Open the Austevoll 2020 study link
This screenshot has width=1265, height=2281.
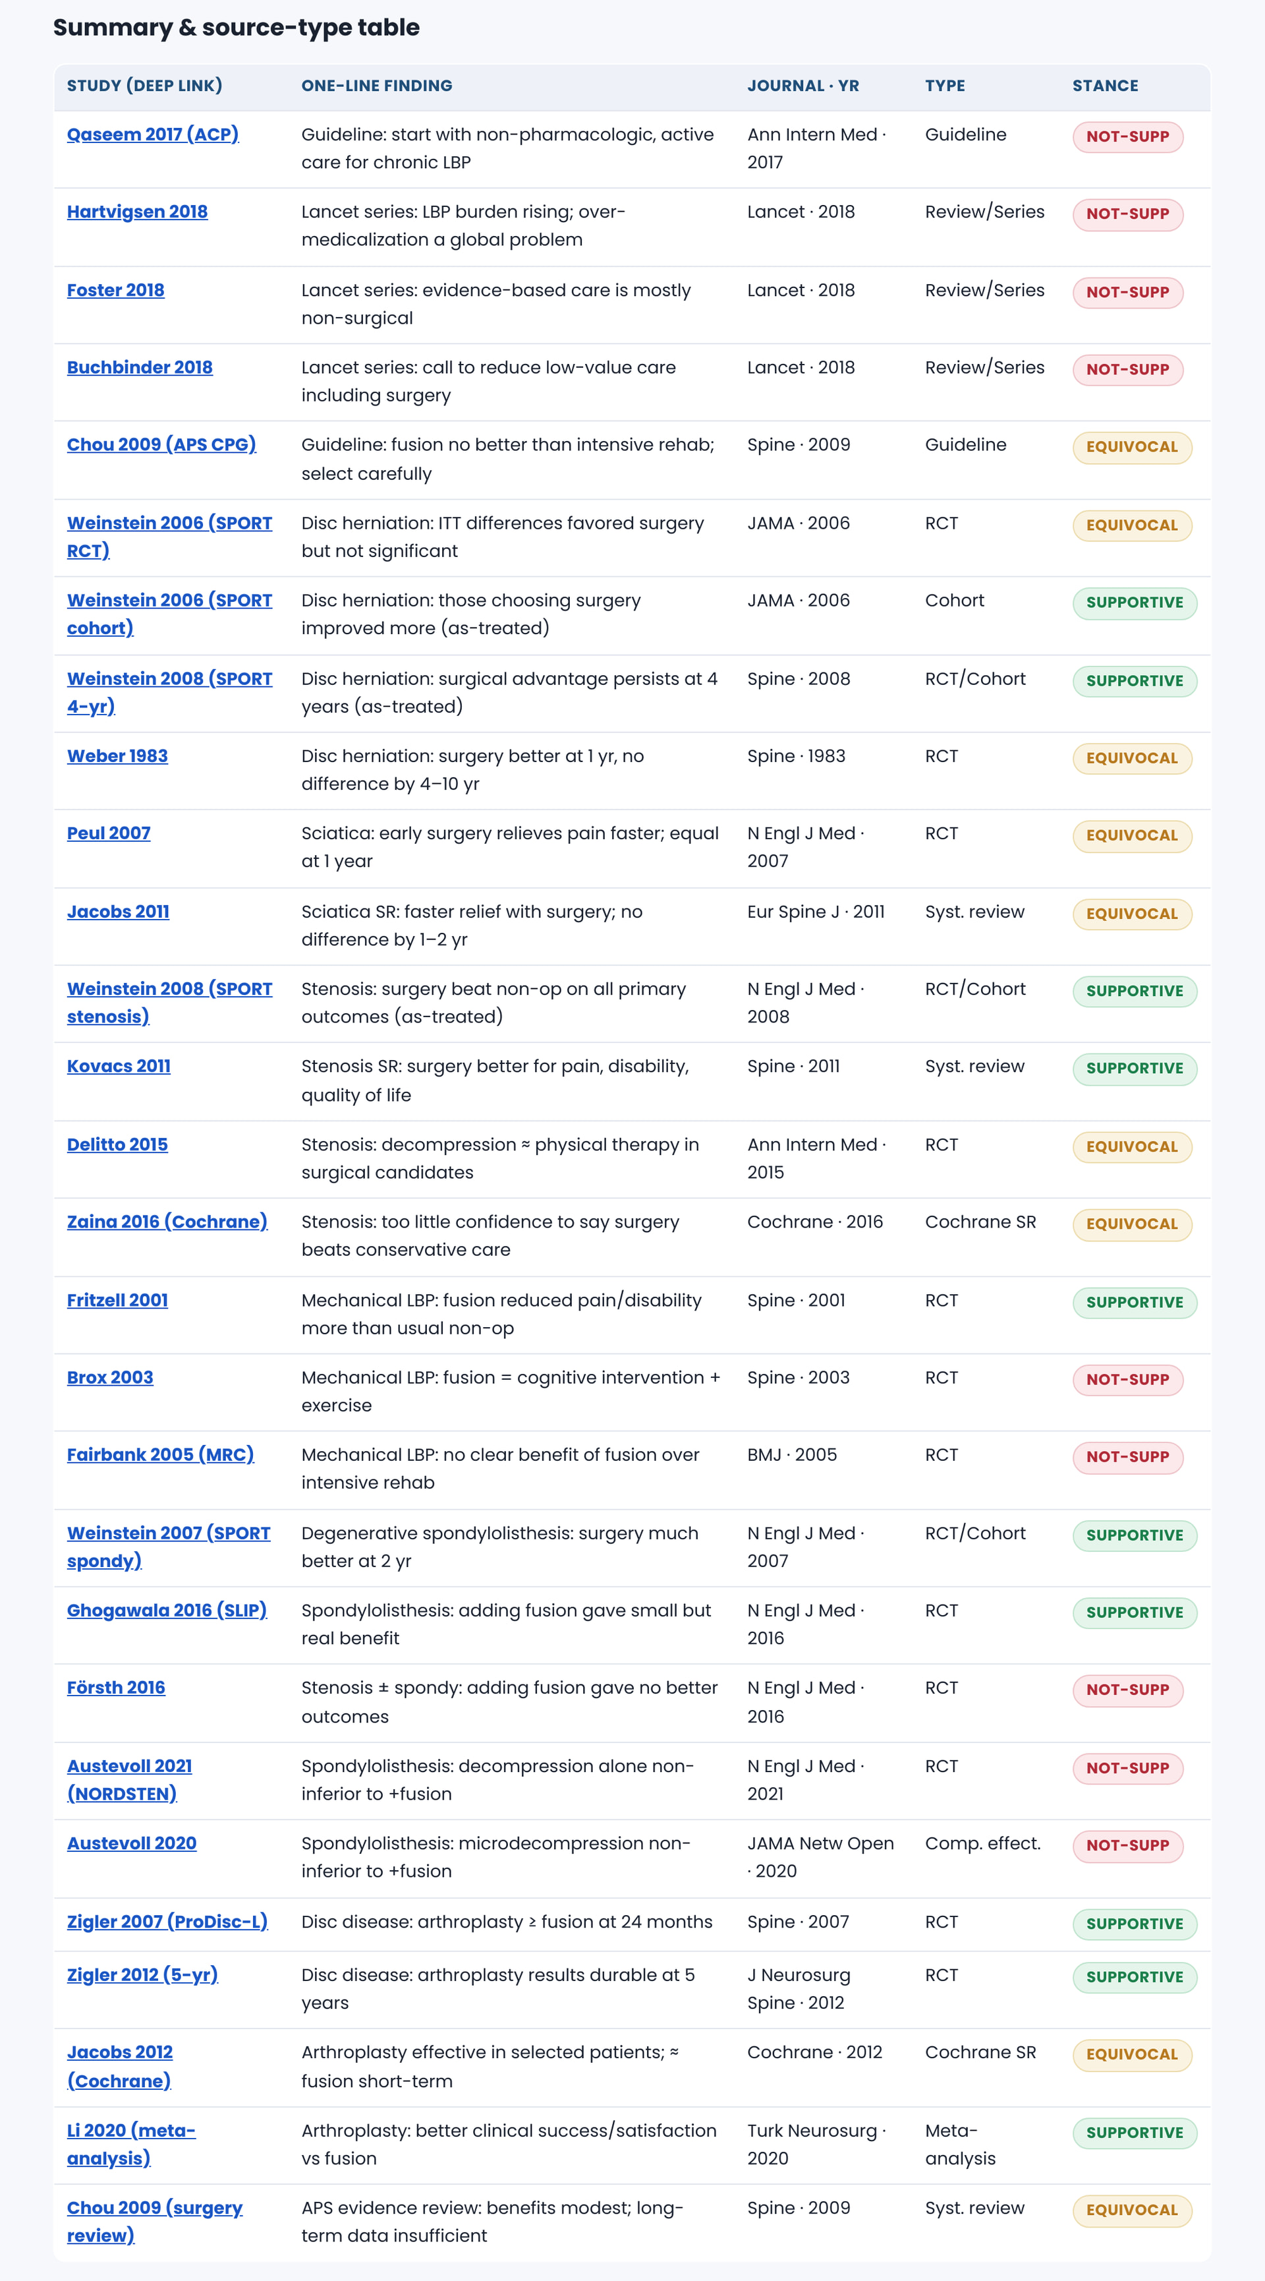(x=131, y=1843)
